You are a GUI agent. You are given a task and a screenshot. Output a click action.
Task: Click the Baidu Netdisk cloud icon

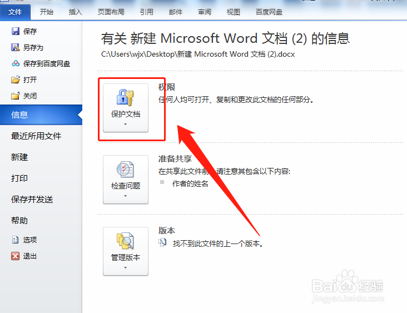tap(16, 63)
